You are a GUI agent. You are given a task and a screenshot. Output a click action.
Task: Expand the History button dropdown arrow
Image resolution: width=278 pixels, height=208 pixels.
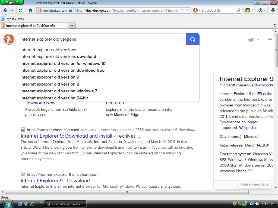[265, 11]
